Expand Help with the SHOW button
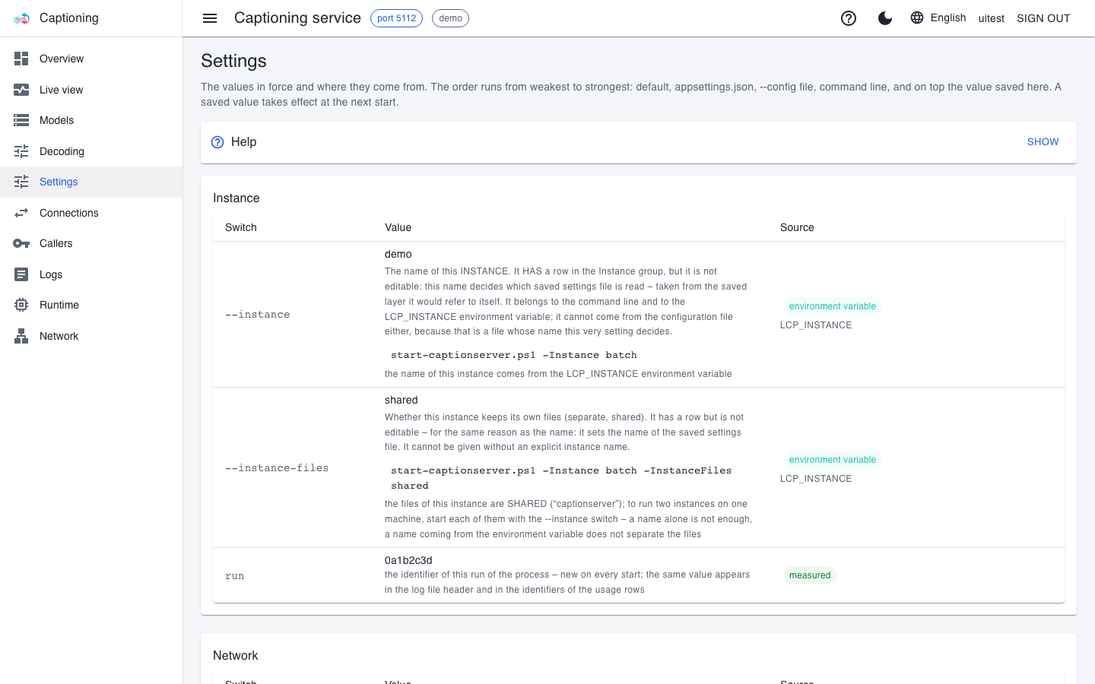The image size is (1095, 684). pyautogui.click(x=1043, y=142)
